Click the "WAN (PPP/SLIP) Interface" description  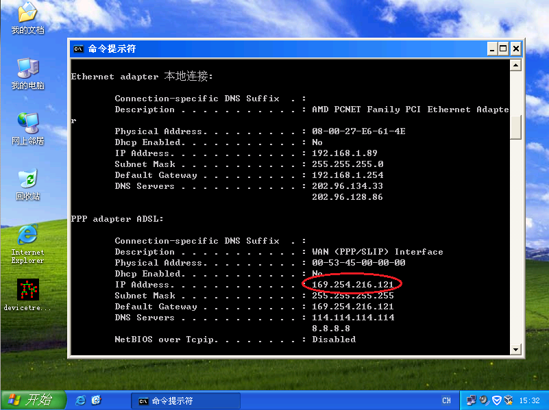(x=378, y=252)
